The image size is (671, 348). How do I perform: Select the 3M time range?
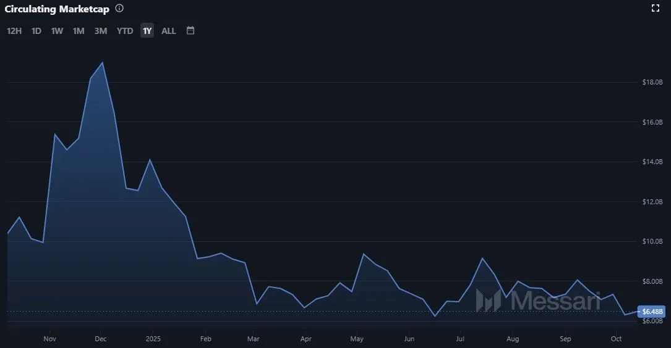[x=101, y=31]
